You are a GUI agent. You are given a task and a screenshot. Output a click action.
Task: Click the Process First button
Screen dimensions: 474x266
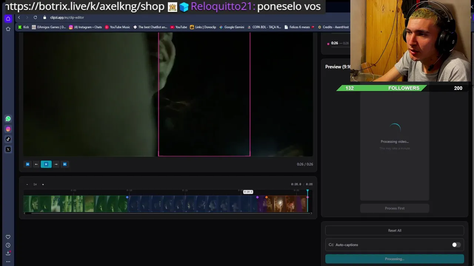click(x=394, y=208)
